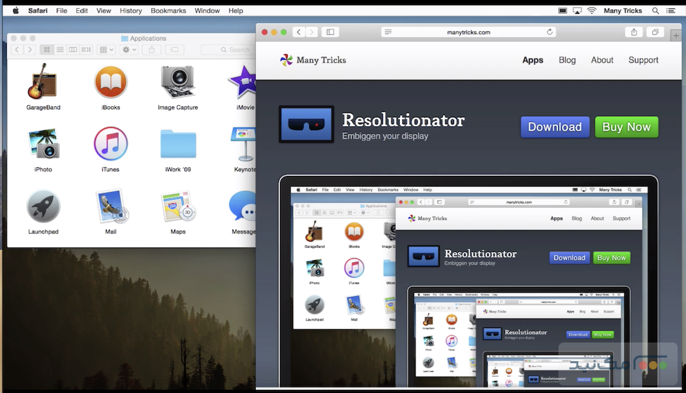
Task: Switch Finder to column view
Action: 72,49
